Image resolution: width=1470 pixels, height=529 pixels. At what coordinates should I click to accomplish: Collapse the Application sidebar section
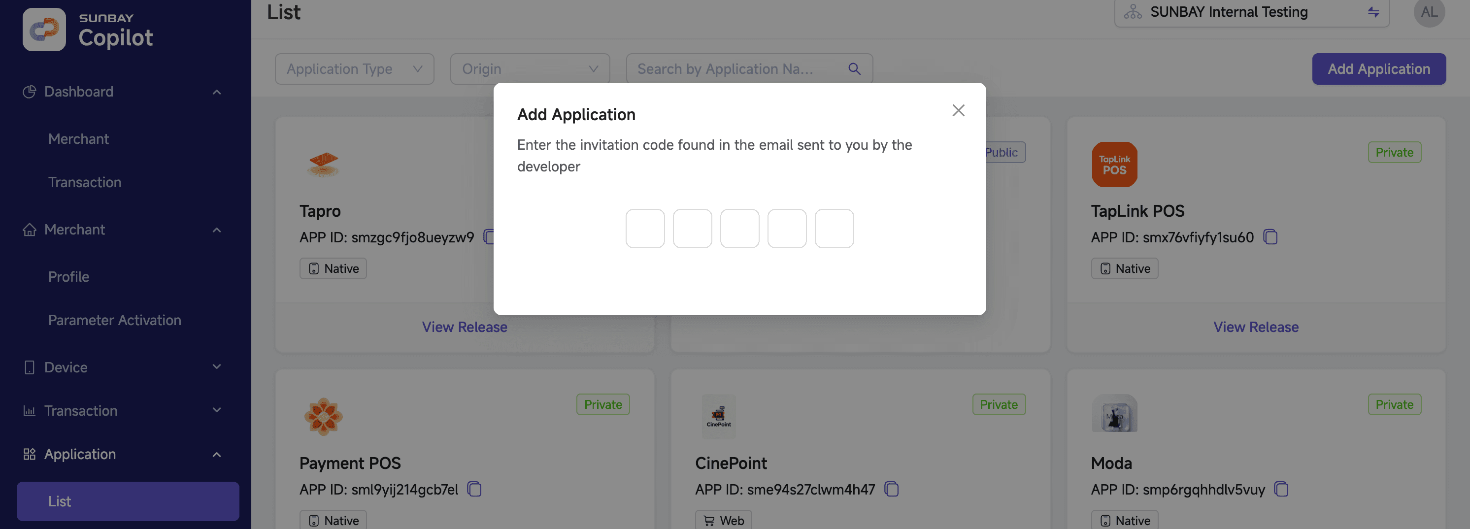217,455
